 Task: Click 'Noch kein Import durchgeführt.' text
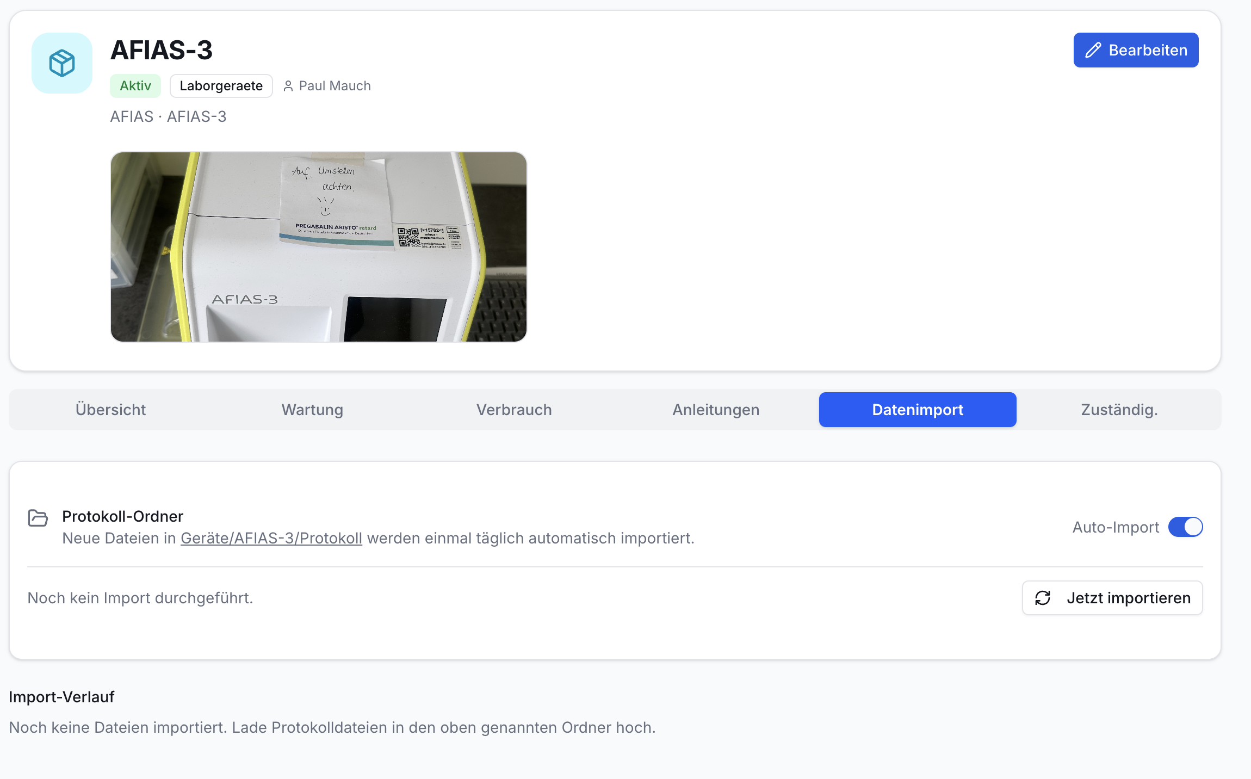(140, 598)
